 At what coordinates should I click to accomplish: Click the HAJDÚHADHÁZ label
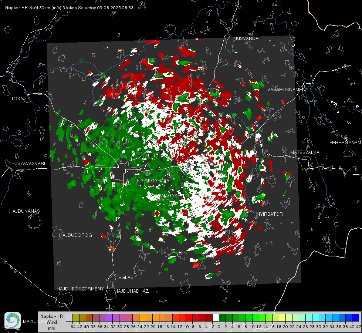[132, 291]
